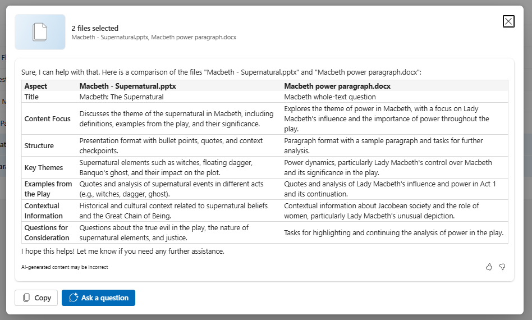
Task: Click the thumbs up feedback icon
Action: (489, 267)
